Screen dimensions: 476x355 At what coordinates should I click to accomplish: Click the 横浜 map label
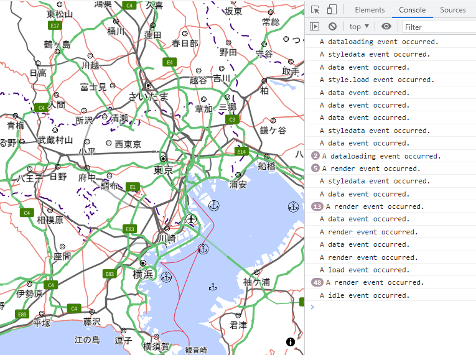[142, 274]
